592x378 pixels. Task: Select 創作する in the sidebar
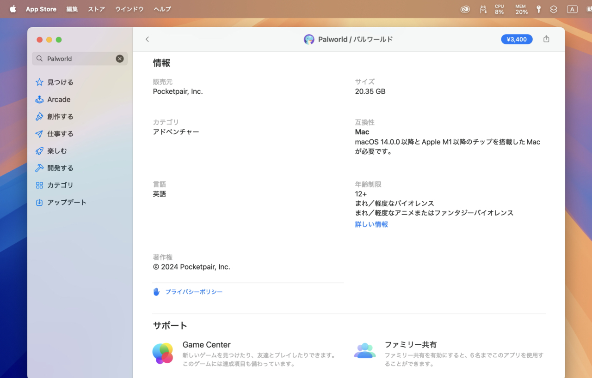pos(60,116)
